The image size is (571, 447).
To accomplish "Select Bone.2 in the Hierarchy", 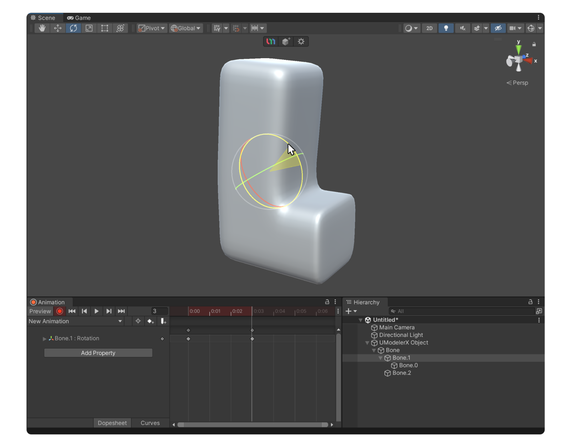I will coord(401,373).
